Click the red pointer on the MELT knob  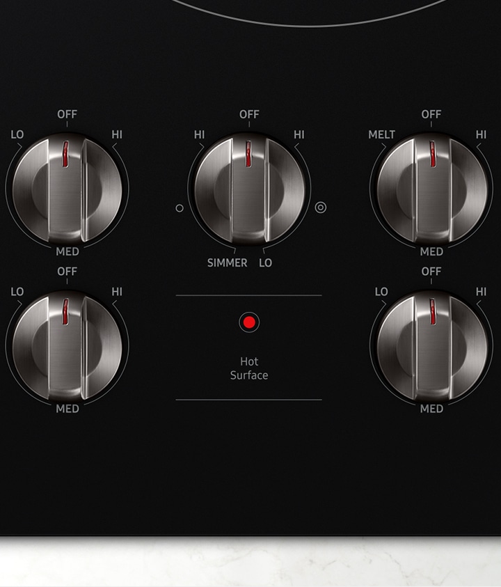[x=431, y=155]
